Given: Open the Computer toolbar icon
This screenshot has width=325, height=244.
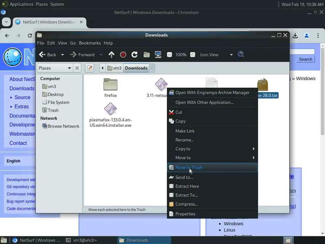Looking at the screenshot, I should point(158,55).
